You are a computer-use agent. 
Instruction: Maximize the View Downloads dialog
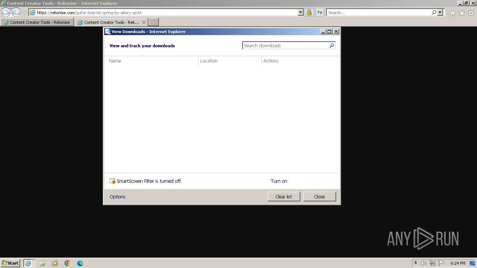(x=329, y=32)
